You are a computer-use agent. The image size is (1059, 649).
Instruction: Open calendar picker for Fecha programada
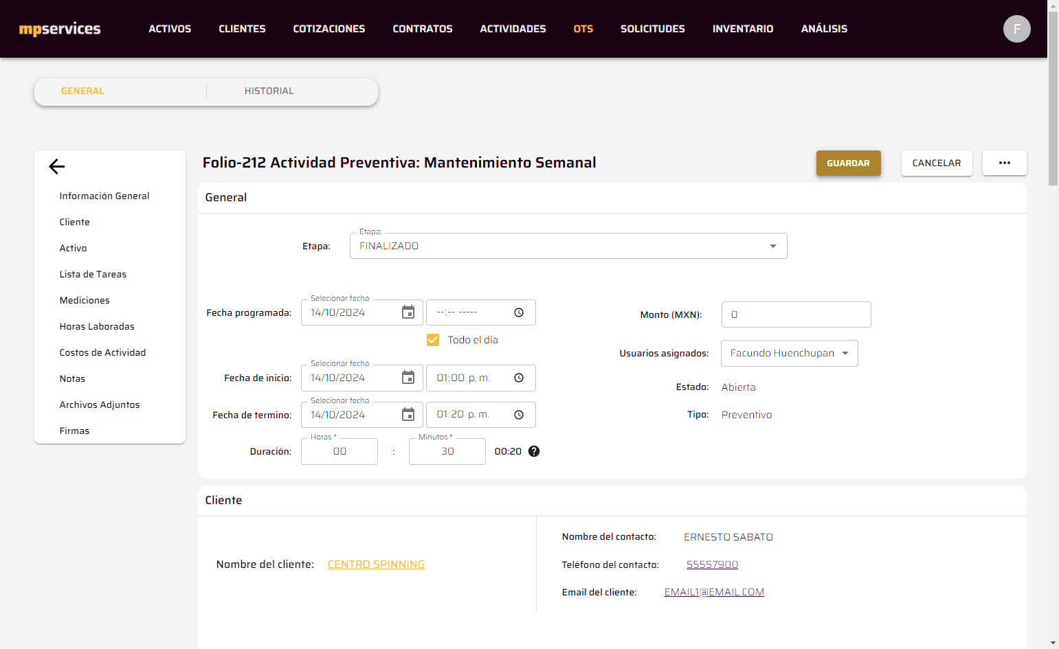coord(408,312)
